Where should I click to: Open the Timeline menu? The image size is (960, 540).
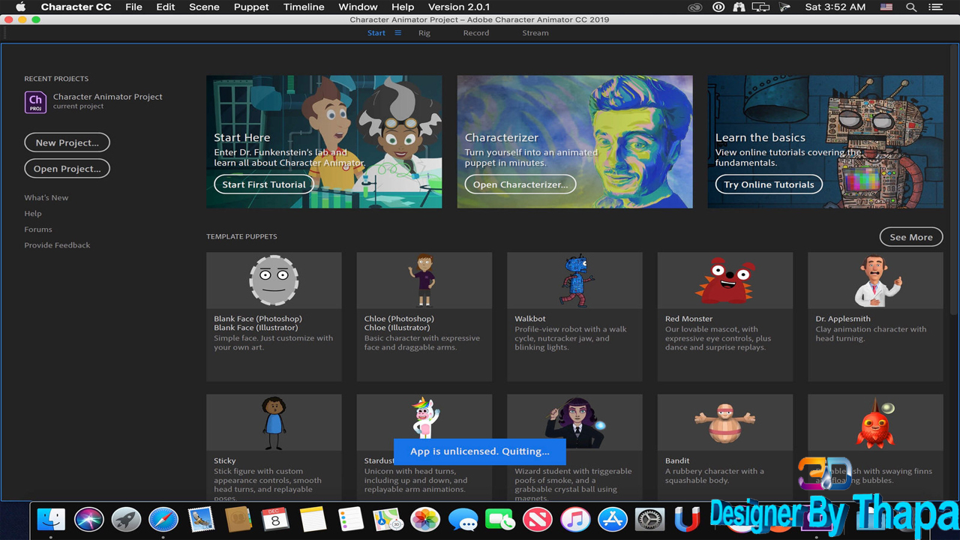pos(304,7)
